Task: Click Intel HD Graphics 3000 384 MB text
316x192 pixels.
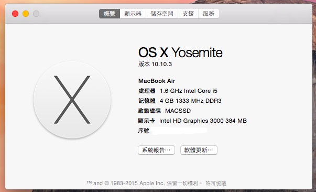Action: (203, 121)
